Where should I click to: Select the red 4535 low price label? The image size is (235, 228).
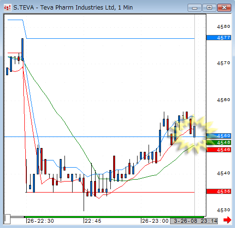pyautogui.click(x=219, y=191)
